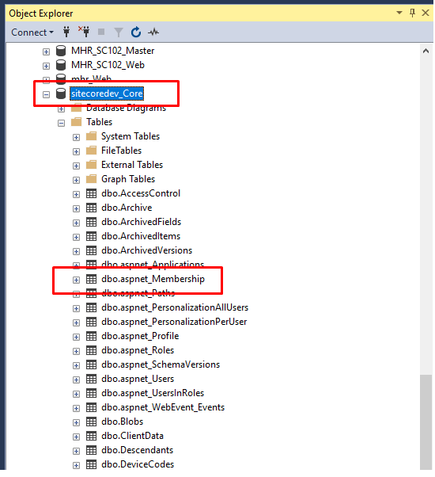Expand the FileTables folder
Viewport: 435px width, 477px height.
(76, 152)
